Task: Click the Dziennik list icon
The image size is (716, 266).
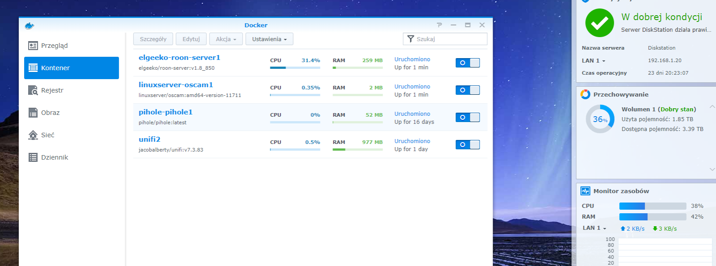Action: [x=33, y=157]
